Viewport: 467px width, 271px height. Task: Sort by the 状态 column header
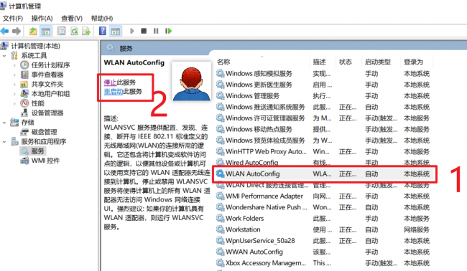click(346, 62)
